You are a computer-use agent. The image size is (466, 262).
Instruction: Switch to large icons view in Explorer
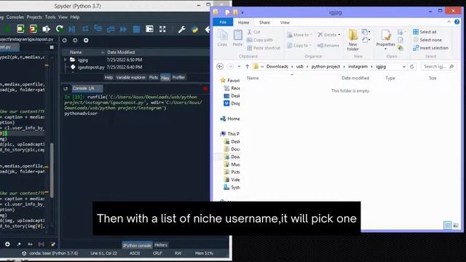click(456, 226)
